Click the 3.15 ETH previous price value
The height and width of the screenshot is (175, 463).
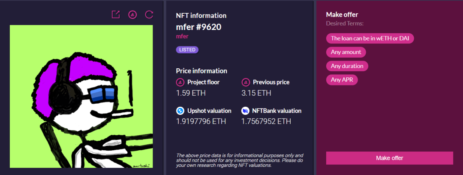click(x=256, y=93)
